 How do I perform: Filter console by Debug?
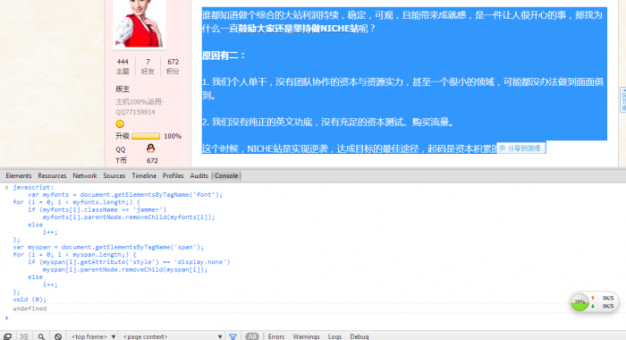(360, 336)
